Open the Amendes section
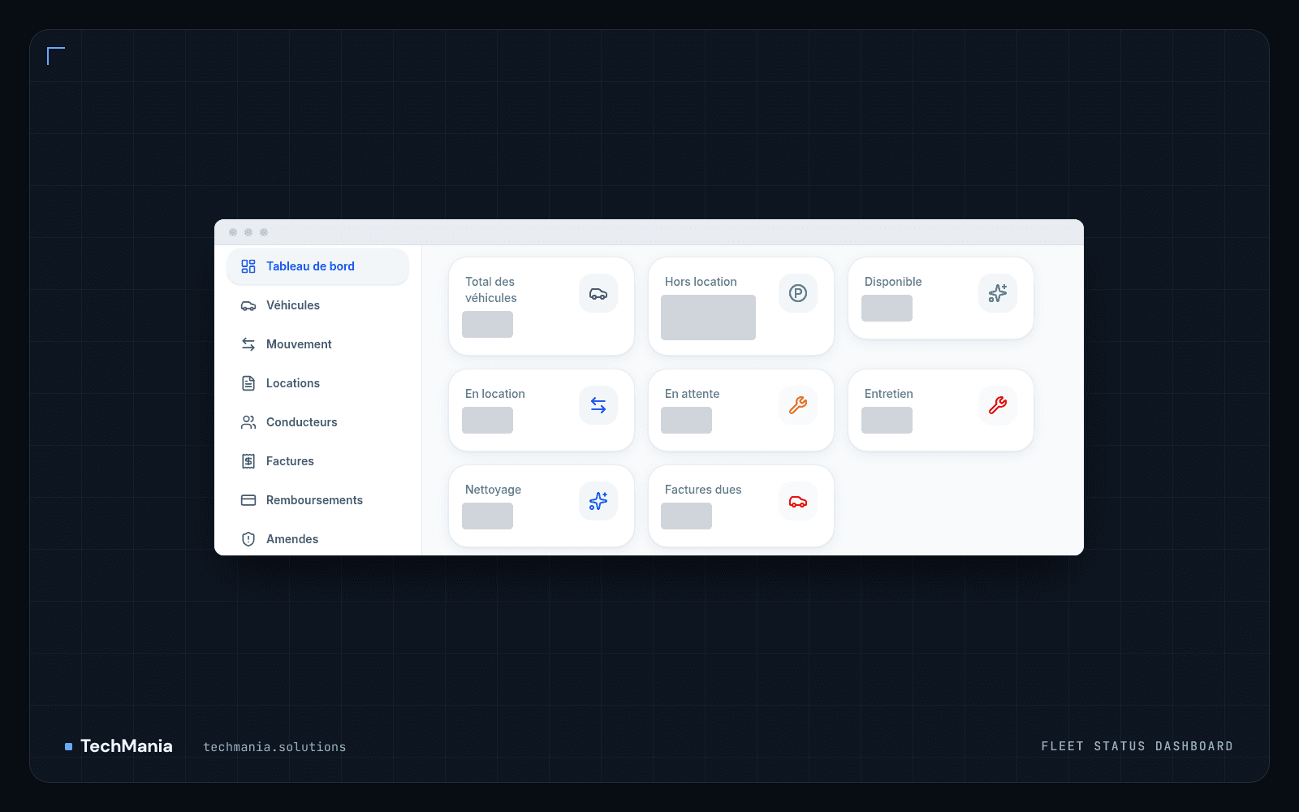This screenshot has height=812, width=1299. 317,538
